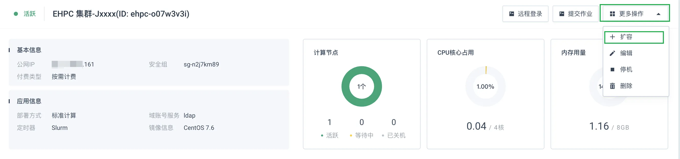Click security group sg-n2j7km89 value
Viewport: 680px width, 159px height.
click(x=201, y=64)
